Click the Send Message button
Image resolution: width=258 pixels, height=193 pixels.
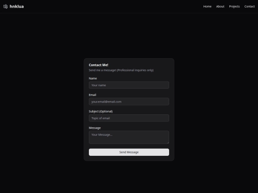(129, 152)
